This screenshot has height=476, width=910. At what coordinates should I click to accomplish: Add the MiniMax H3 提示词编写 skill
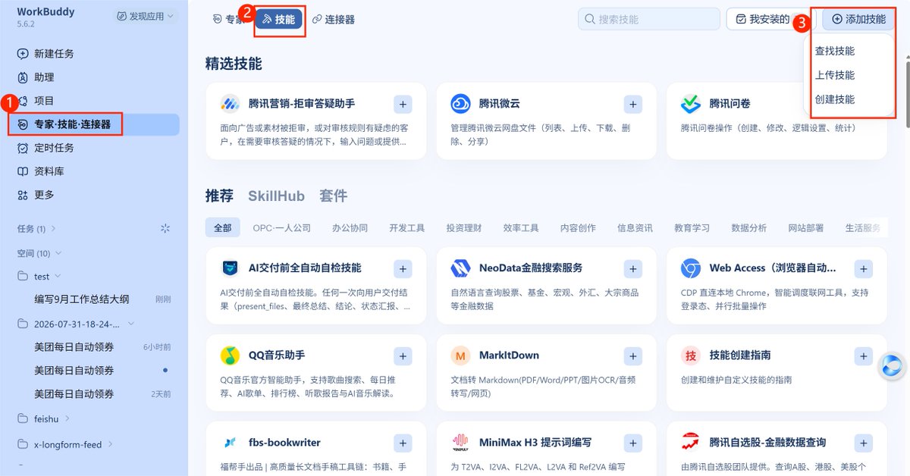point(633,443)
